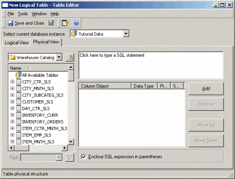Click the Remove button

coord(206,104)
